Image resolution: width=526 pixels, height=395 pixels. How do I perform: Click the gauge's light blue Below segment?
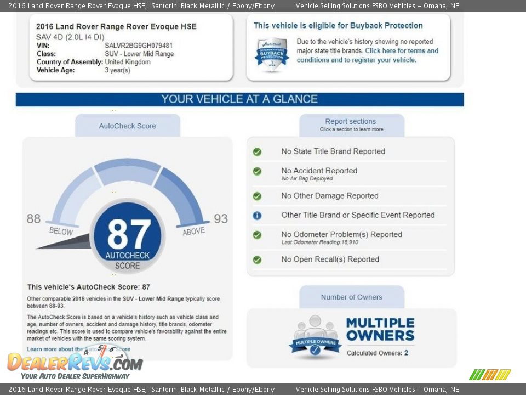point(75,196)
